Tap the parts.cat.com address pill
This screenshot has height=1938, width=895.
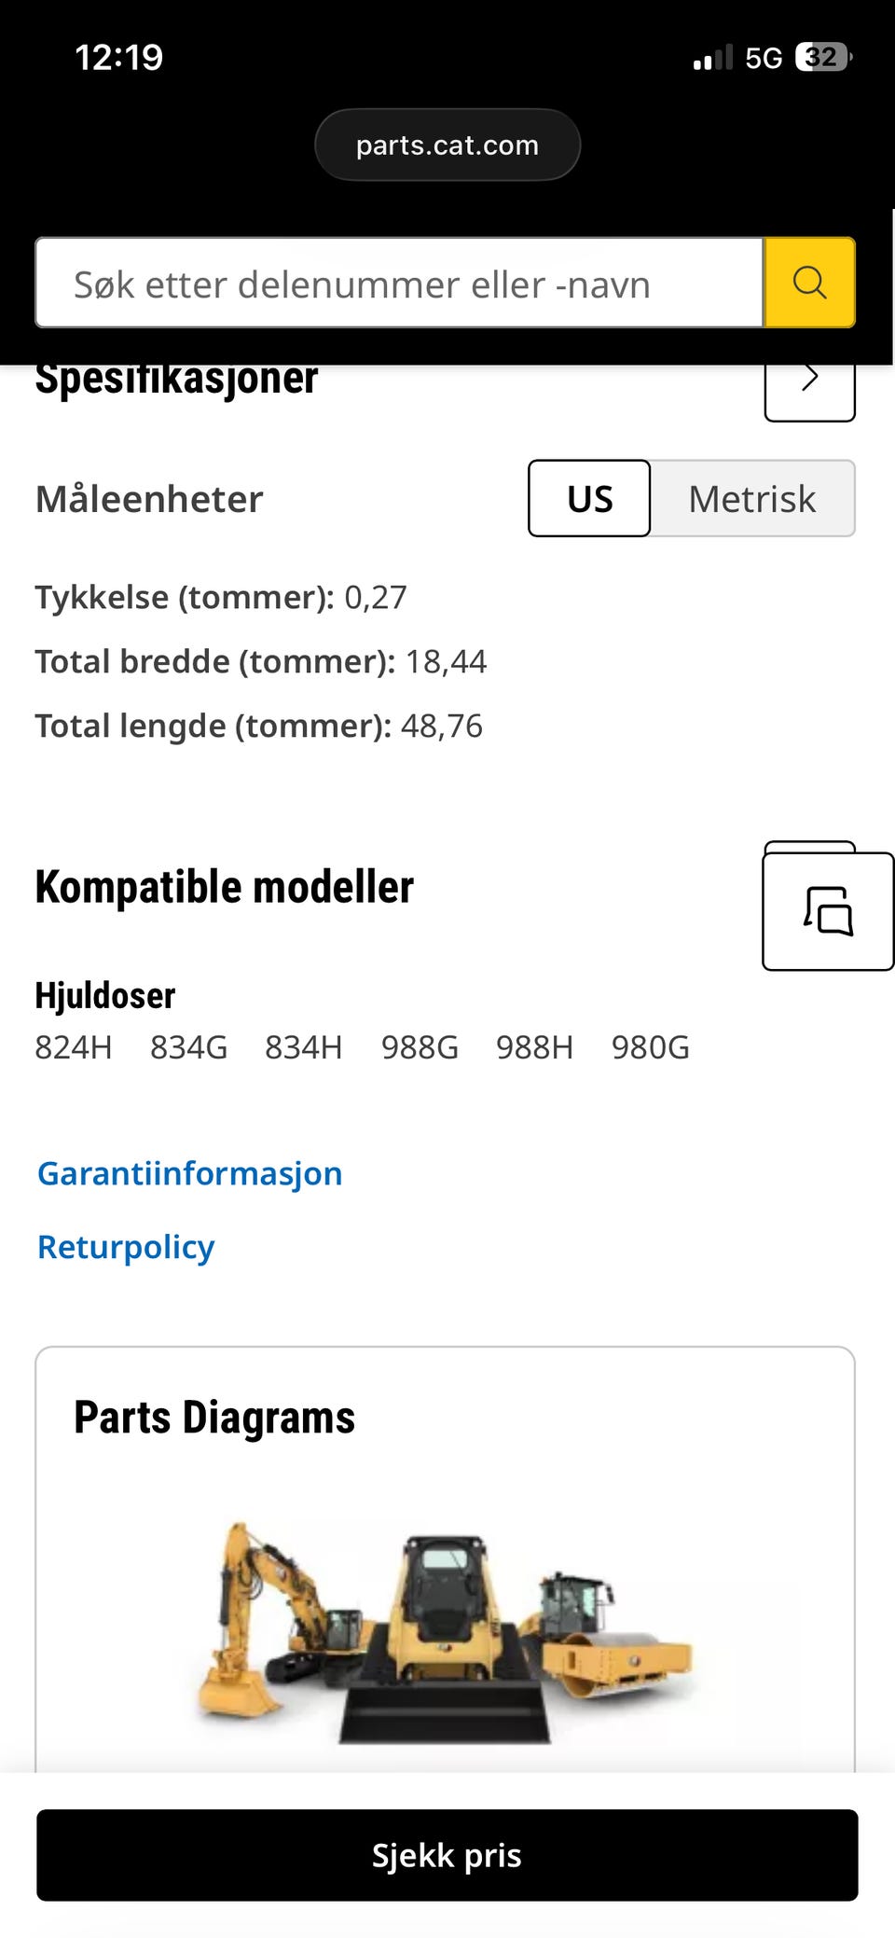[447, 145]
